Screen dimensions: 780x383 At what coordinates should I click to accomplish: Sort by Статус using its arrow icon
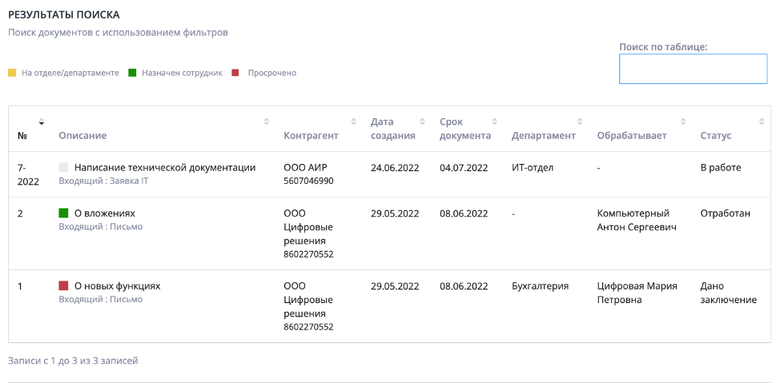tap(762, 122)
